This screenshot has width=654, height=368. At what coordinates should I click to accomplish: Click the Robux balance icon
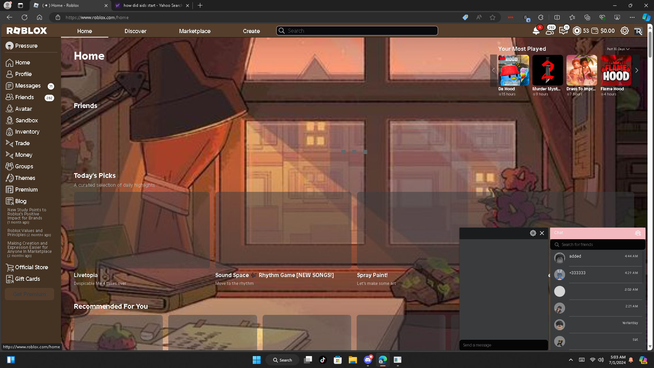577,31
